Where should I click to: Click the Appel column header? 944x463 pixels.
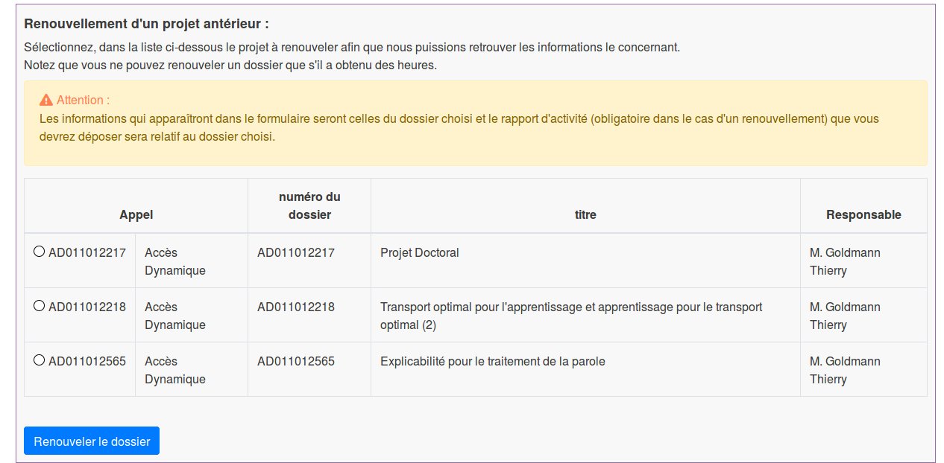click(136, 214)
